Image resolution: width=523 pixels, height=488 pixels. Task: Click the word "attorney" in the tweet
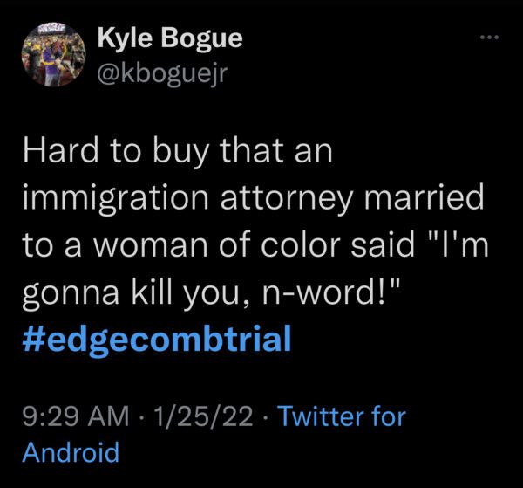click(x=286, y=199)
